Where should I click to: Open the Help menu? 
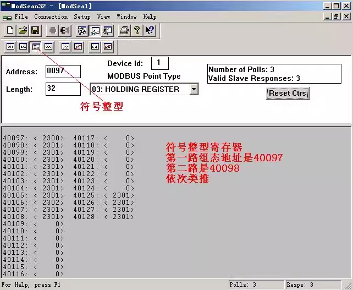coord(150,17)
